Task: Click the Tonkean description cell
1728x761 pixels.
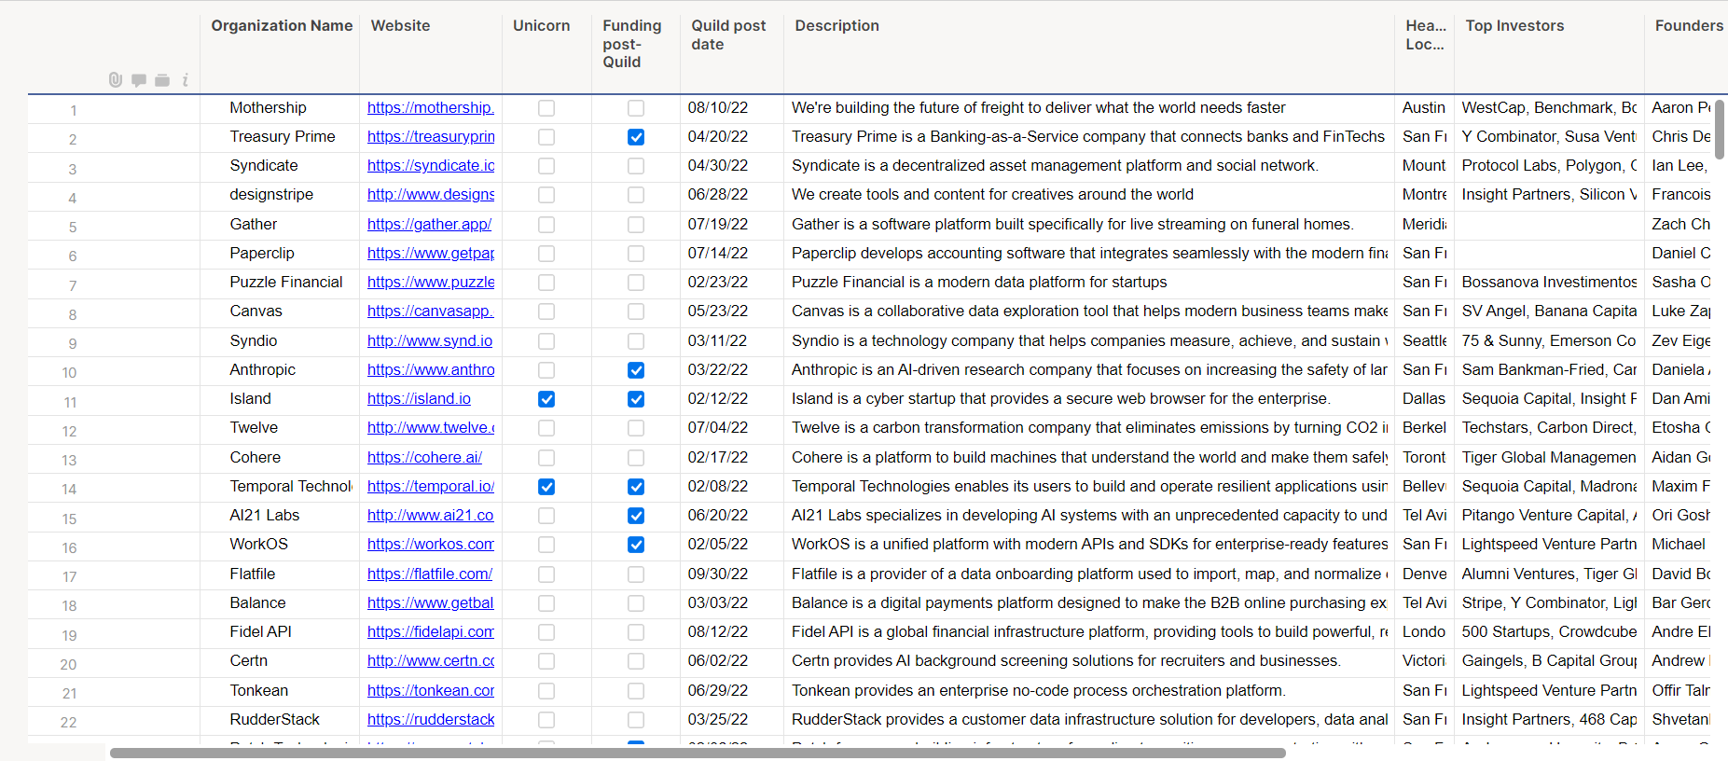Action: point(1089,691)
